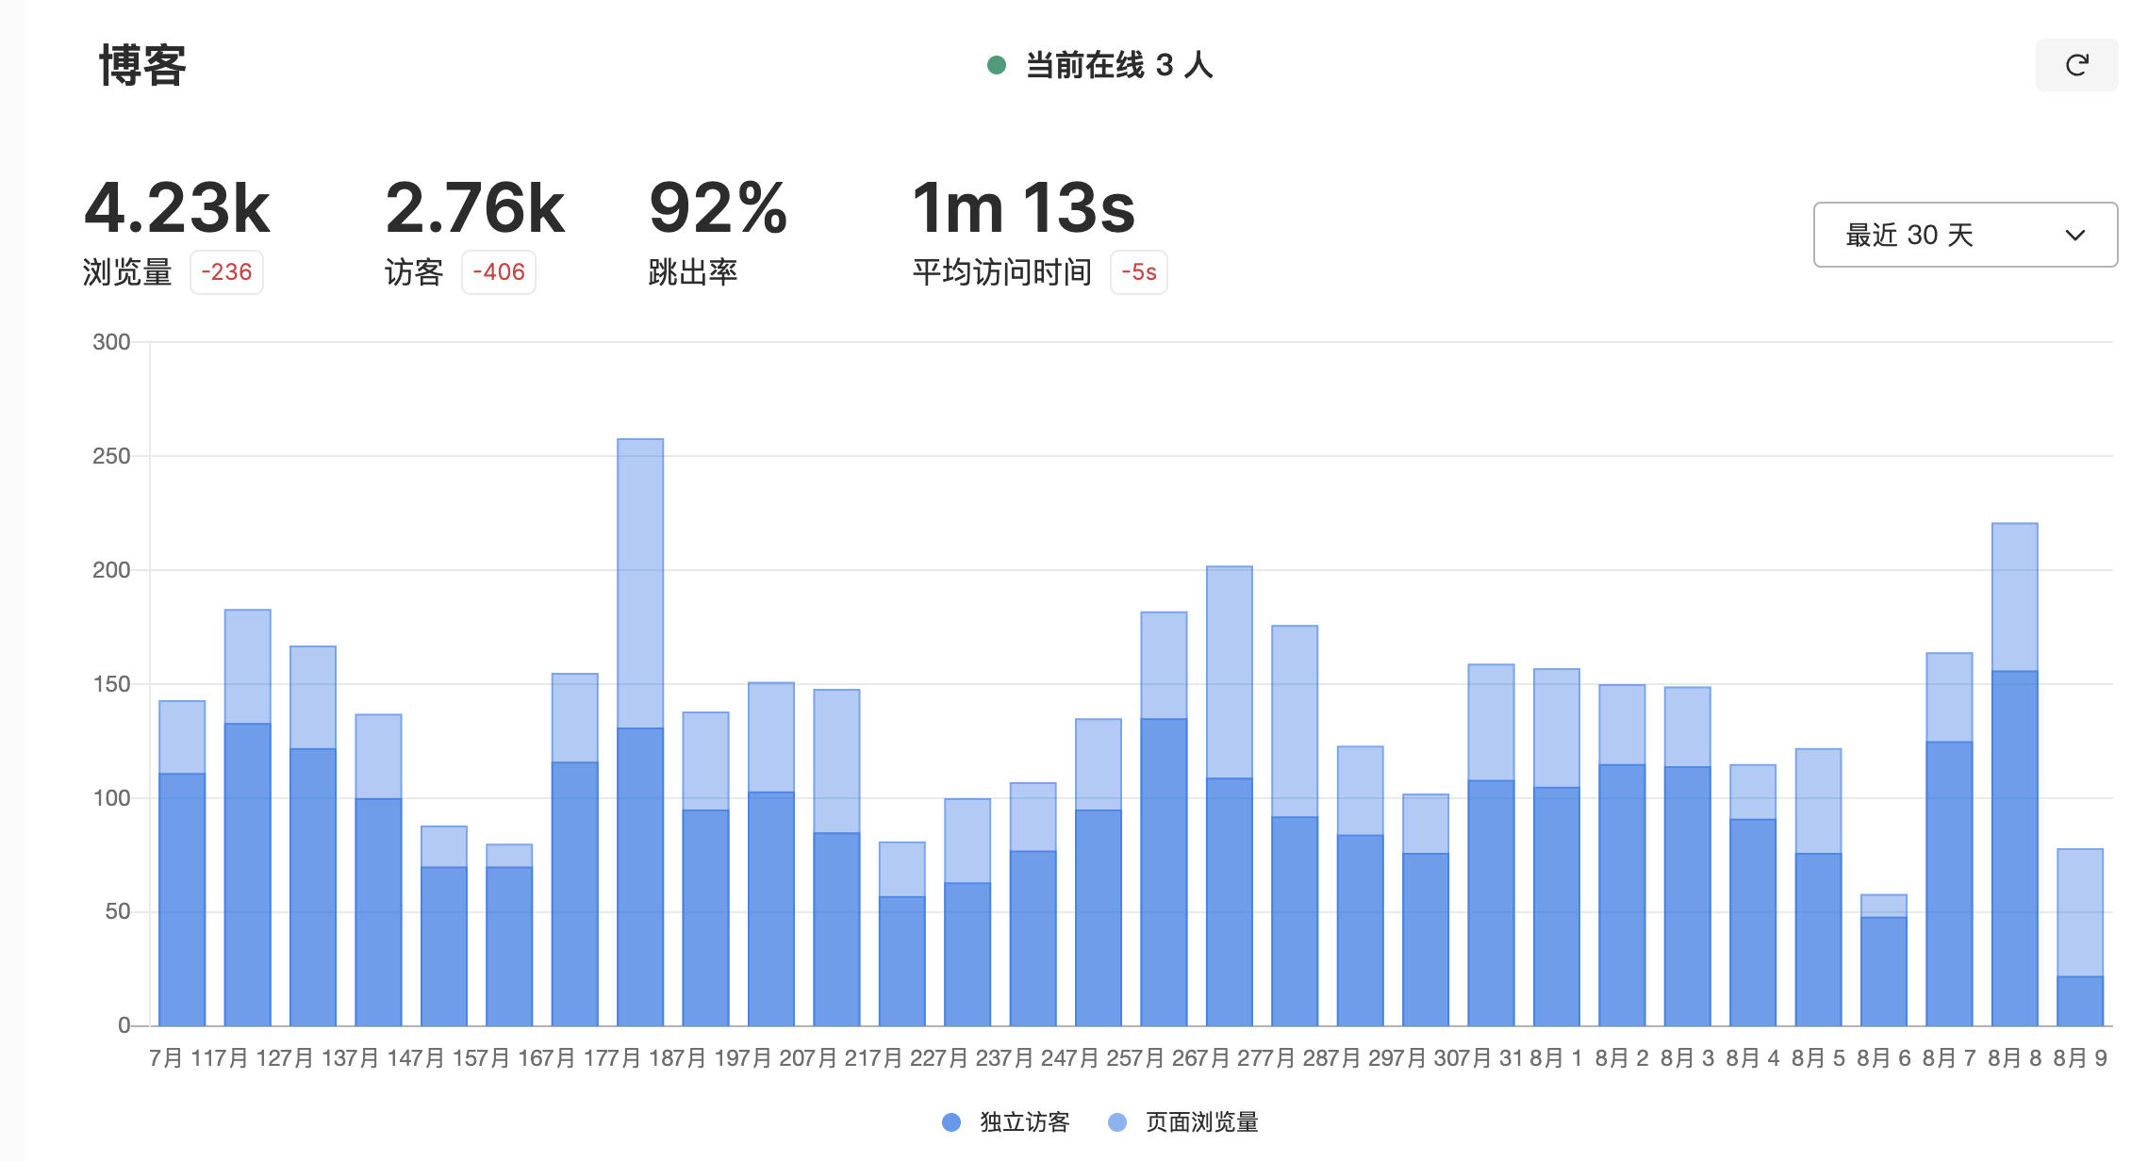2148x1161 pixels.
Task: Click the dropdown chevron arrow icon
Action: pyautogui.click(x=2074, y=235)
